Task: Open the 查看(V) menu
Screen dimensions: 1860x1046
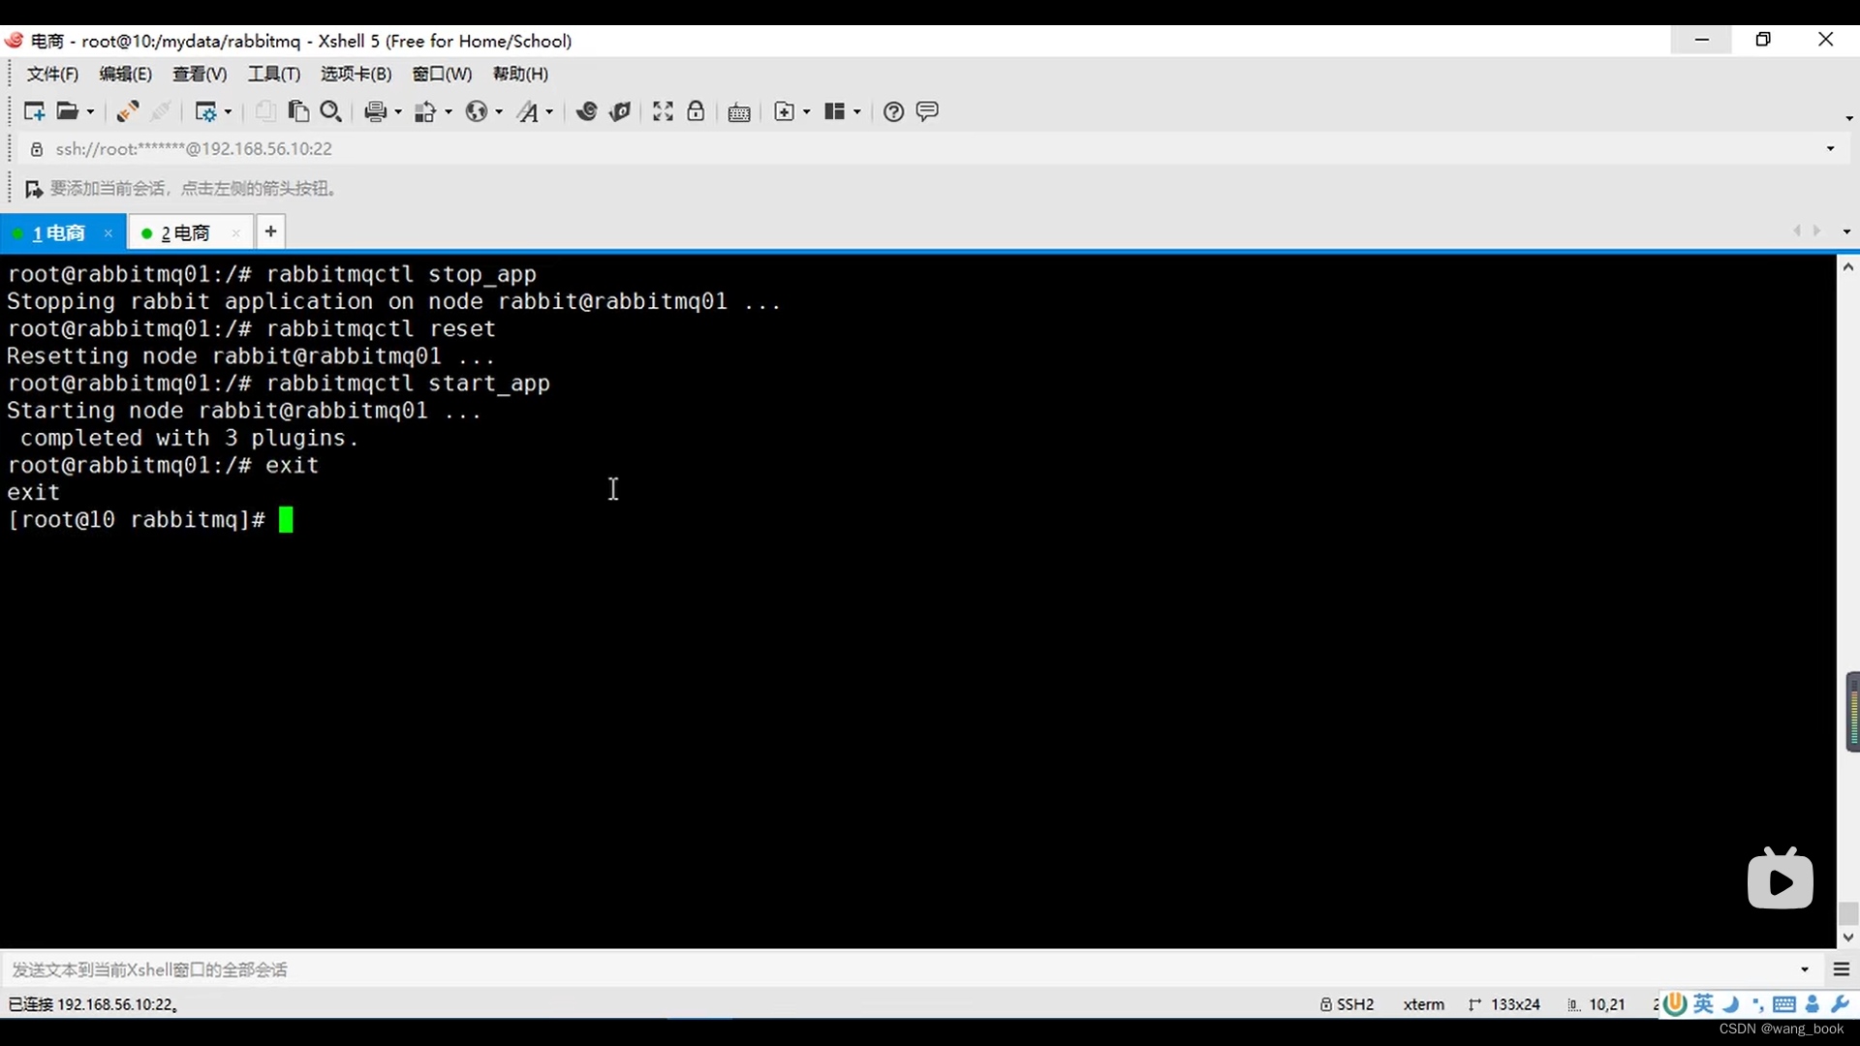Action: coord(200,74)
